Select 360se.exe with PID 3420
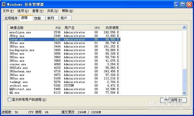Screen dimensions: 194x116 64,43
